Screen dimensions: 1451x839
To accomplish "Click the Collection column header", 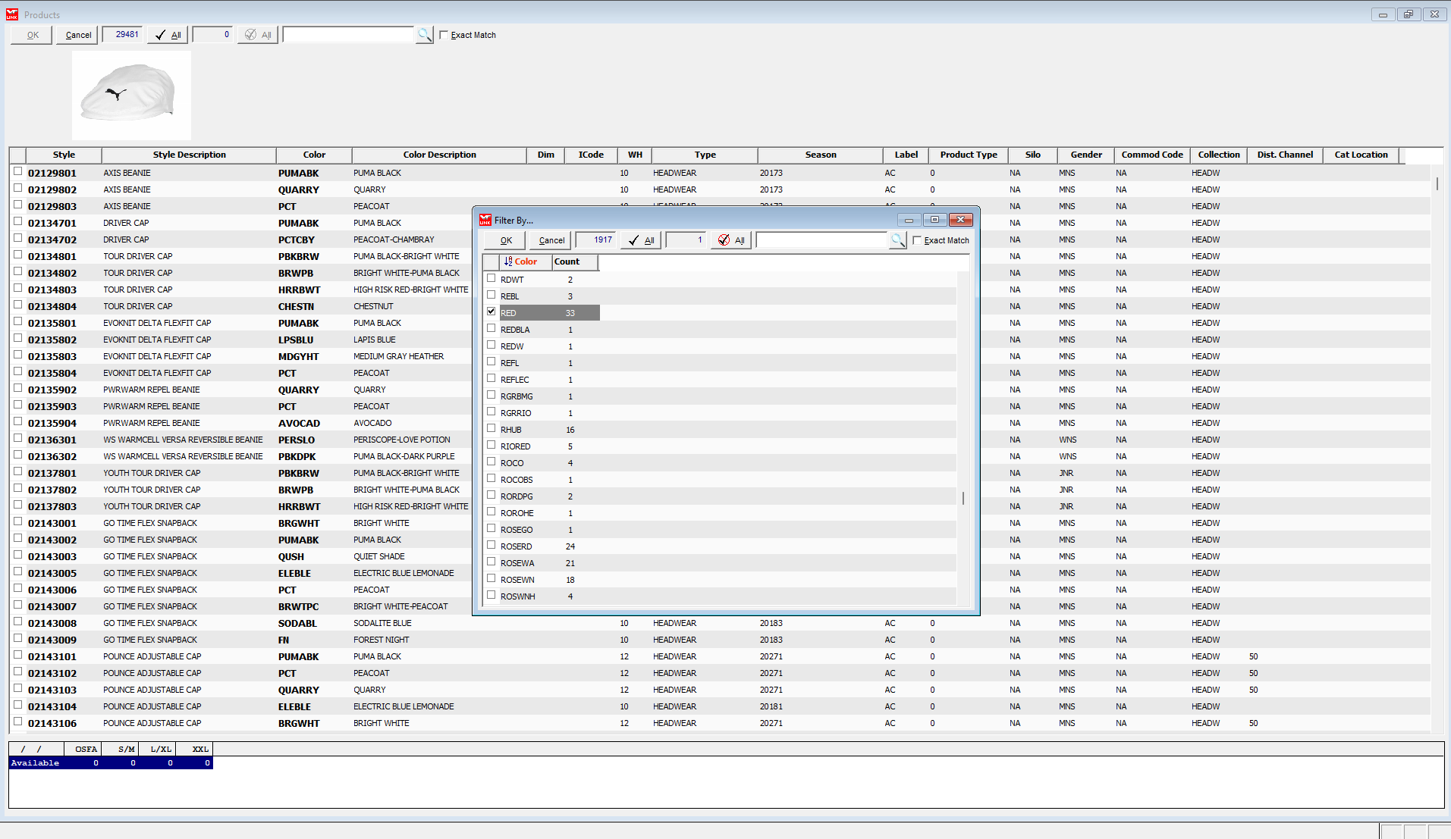I will tap(1219, 155).
